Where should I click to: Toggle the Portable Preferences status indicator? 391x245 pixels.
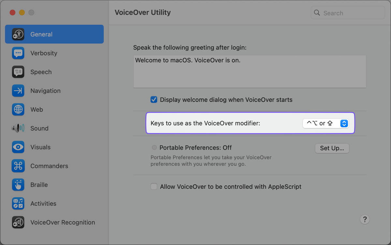pos(154,148)
